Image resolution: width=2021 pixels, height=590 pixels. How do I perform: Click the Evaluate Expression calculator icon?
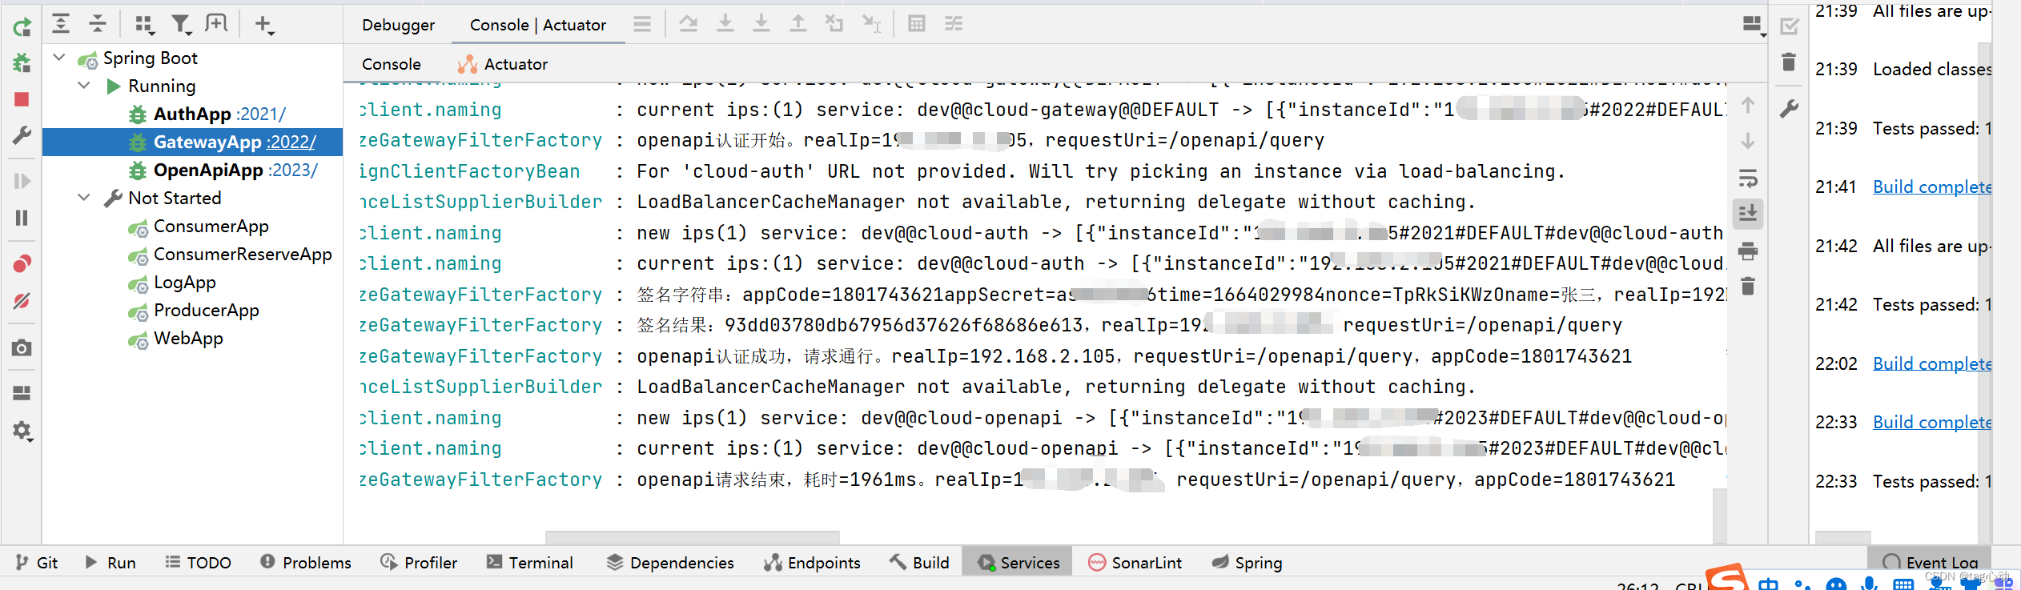click(917, 23)
